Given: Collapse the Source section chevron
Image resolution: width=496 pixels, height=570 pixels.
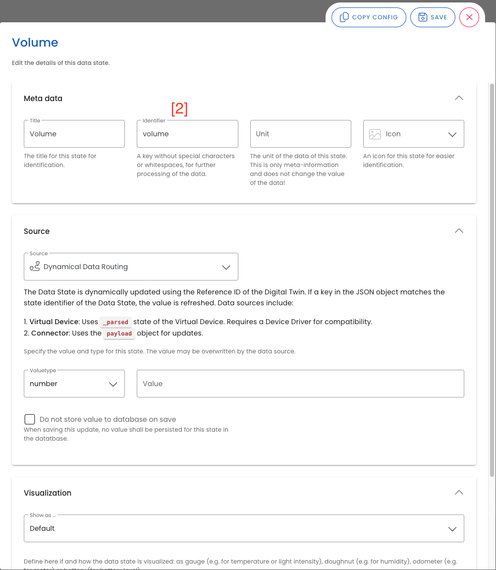Looking at the screenshot, I should click(459, 231).
